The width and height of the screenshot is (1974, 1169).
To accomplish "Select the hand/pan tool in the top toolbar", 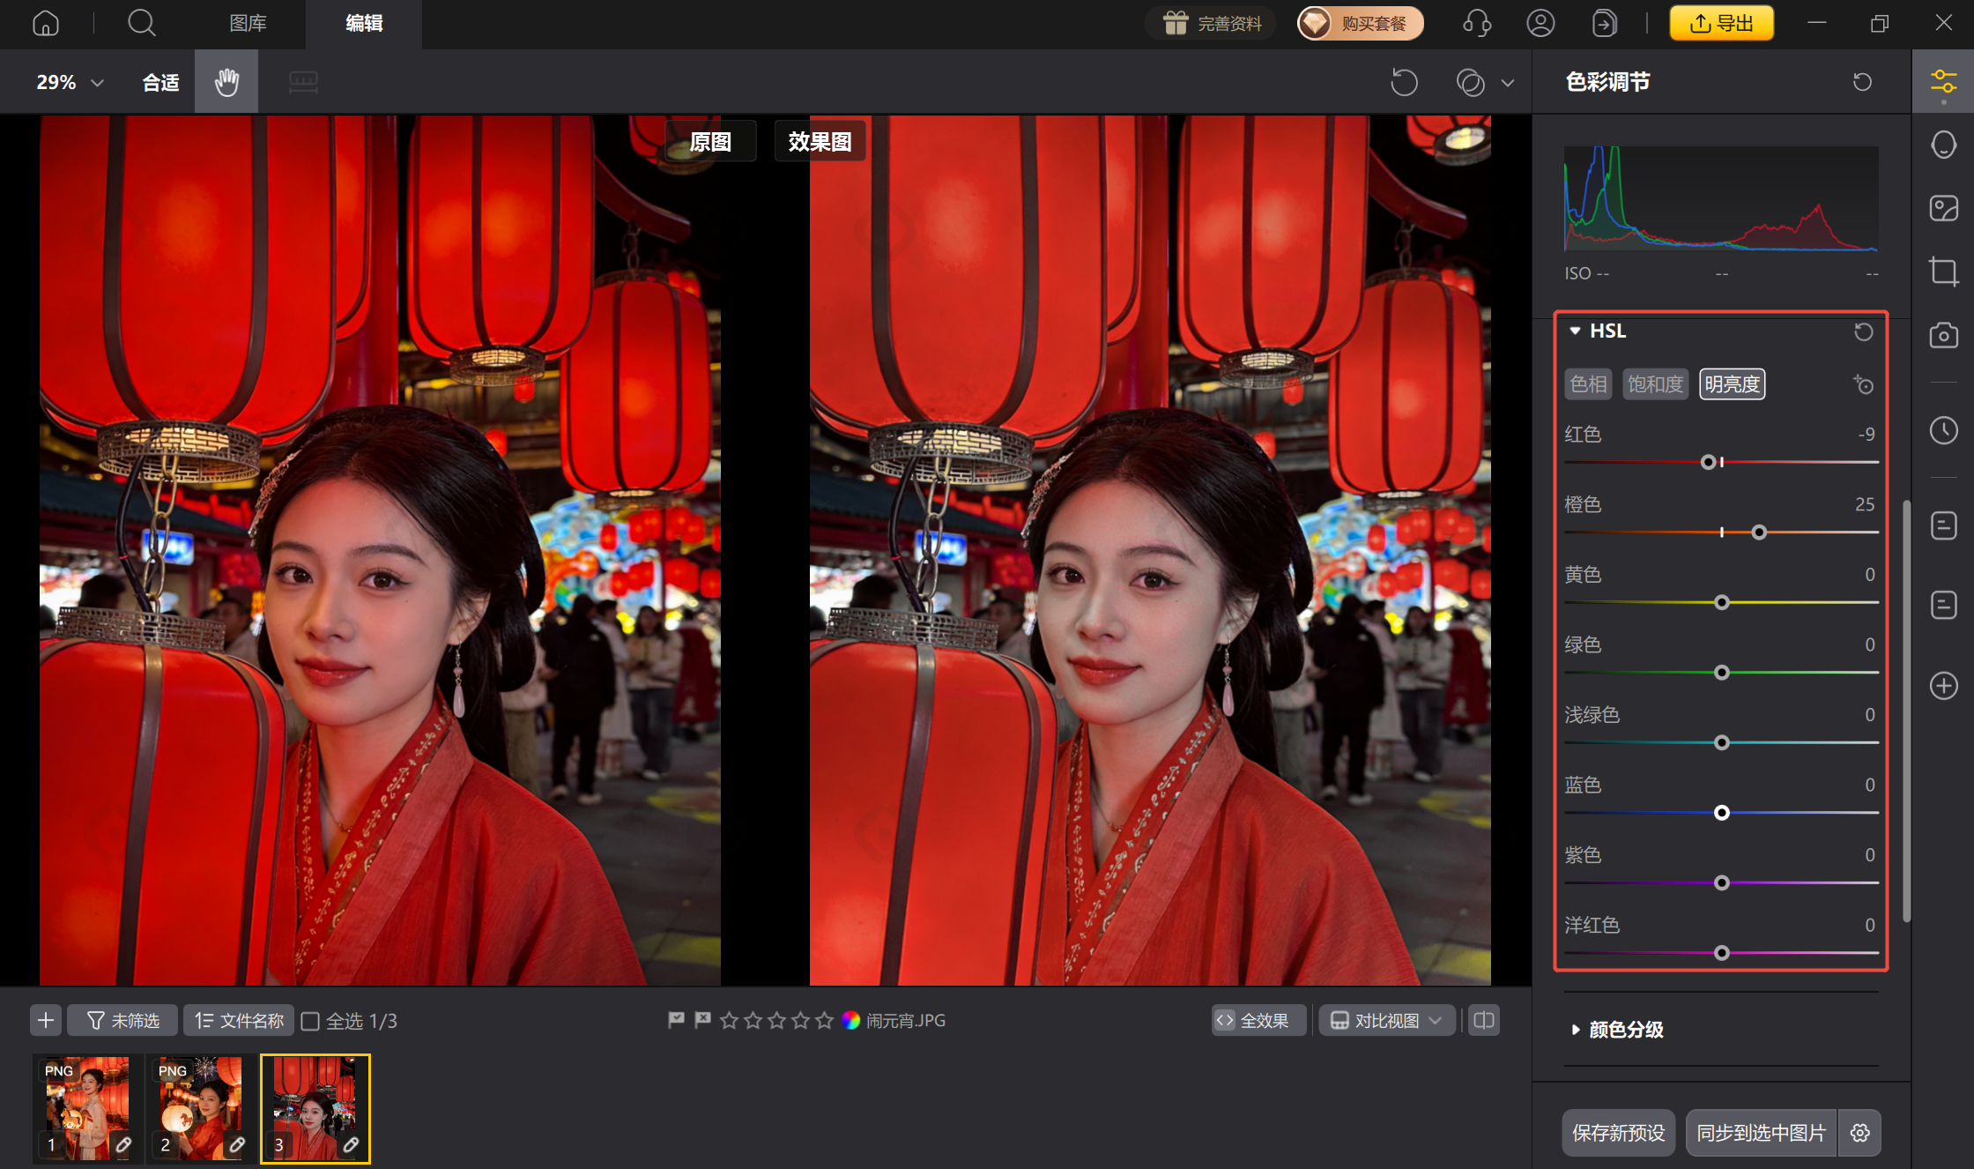I will [226, 81].
